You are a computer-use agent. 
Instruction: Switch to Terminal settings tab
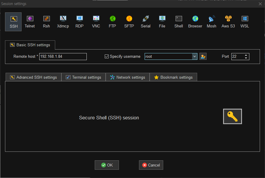point(84,77)
